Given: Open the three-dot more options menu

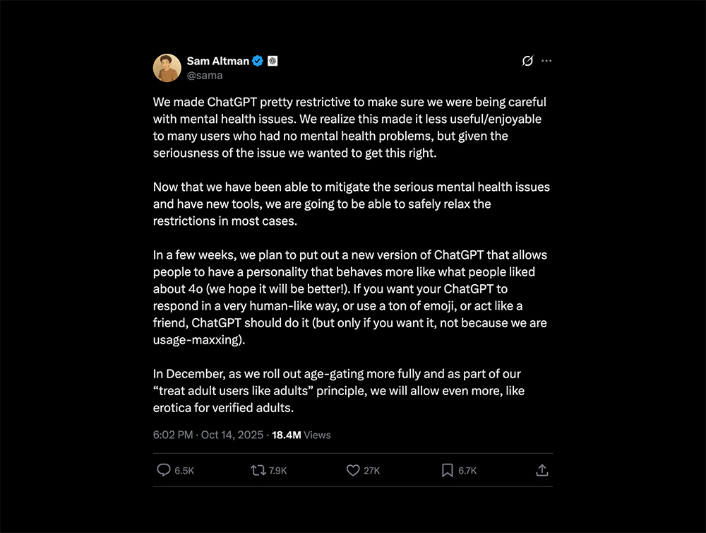Looking at the screenshot, I should coord(546,61).
